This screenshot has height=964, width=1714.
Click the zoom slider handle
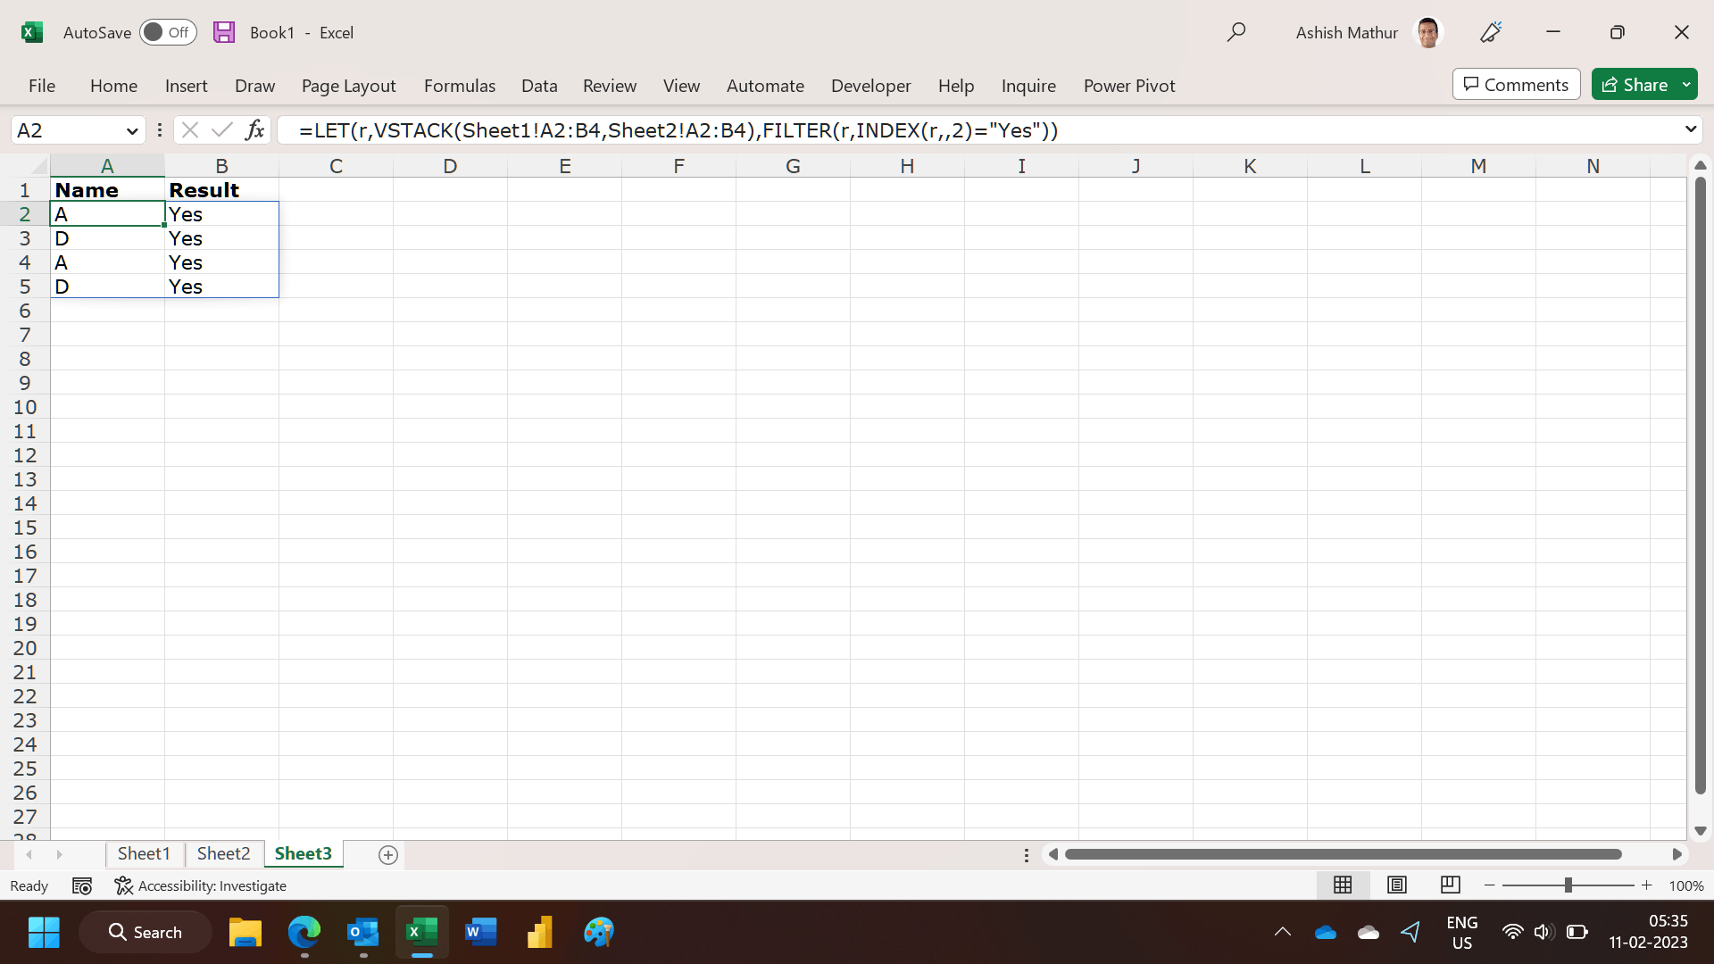coord(1568,885)
